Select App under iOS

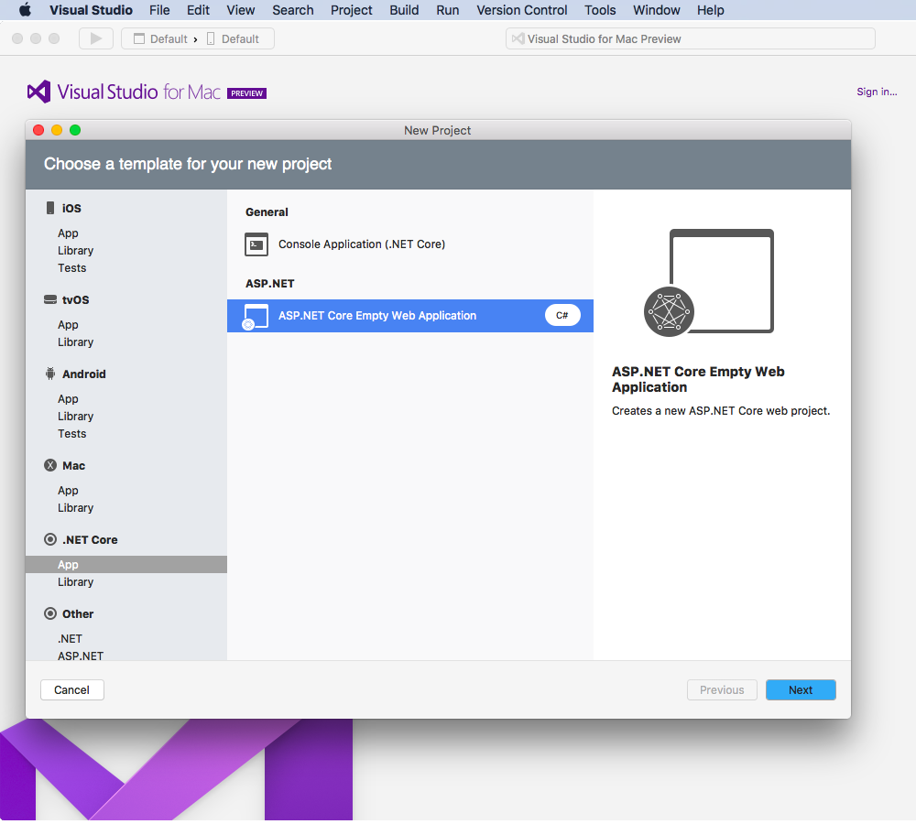68,233
